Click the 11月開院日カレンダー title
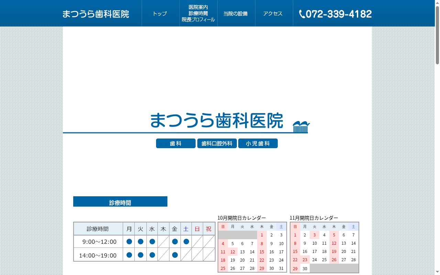Screen dimensions: 440x275 [x=314, y=218]
